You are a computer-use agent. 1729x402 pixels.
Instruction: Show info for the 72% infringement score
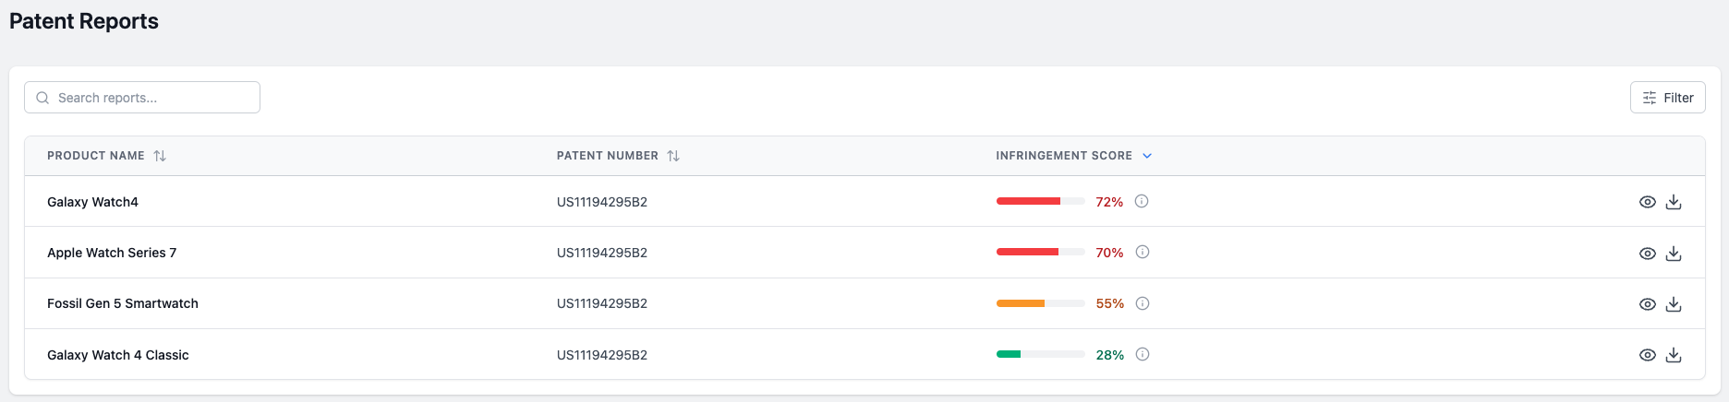(1142, 201)
